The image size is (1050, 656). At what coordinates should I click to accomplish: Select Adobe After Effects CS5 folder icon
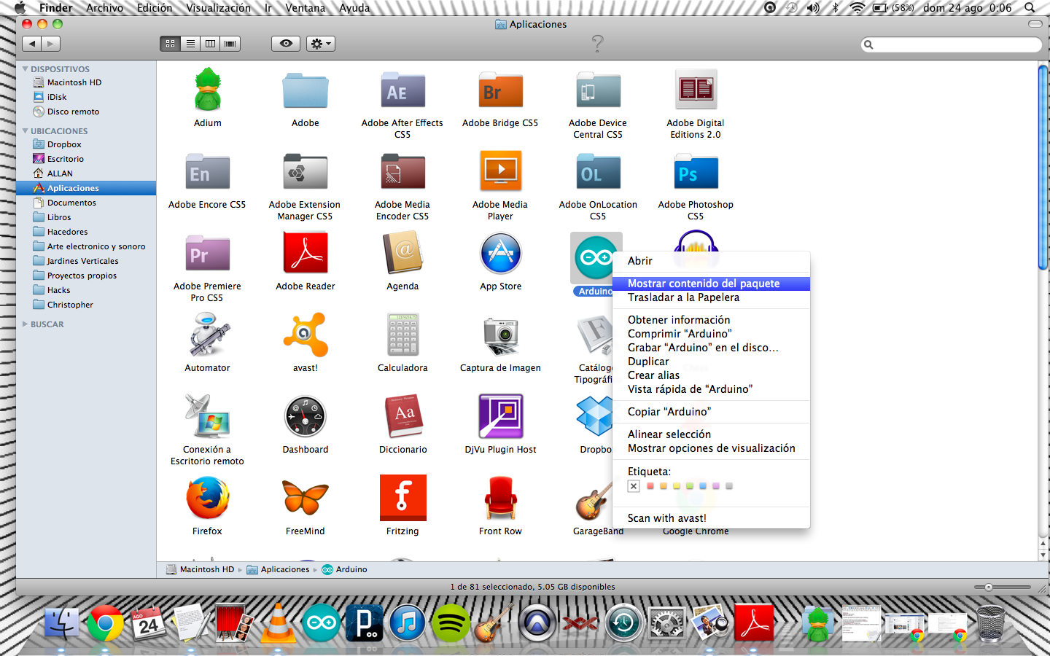402,90
